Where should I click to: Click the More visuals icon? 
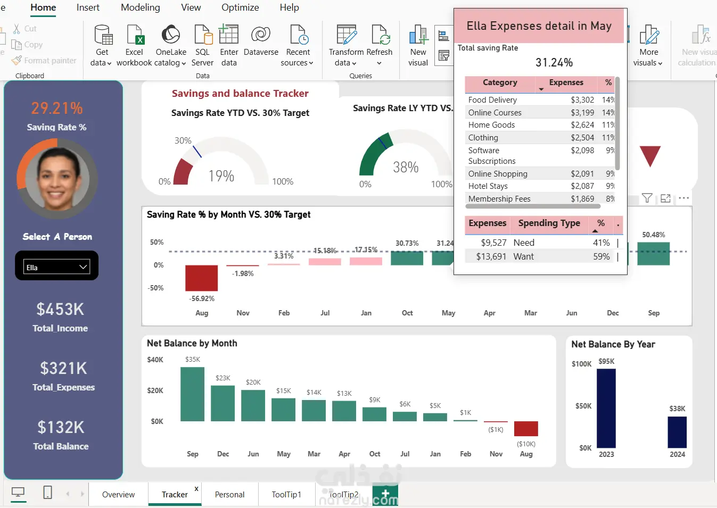point(649,35)
